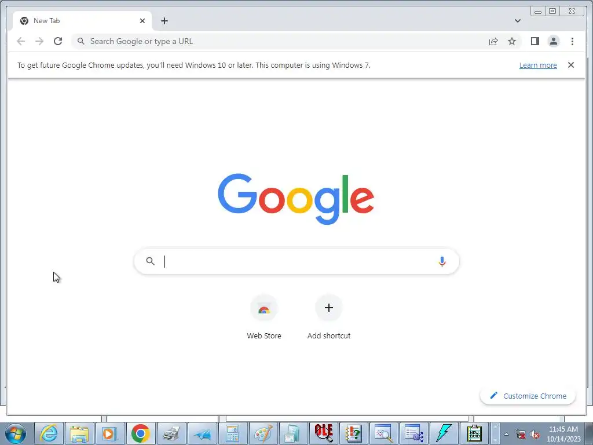593x445 pixels.
Task: Close the New Tab tab
Action: [x=142, y=21]
